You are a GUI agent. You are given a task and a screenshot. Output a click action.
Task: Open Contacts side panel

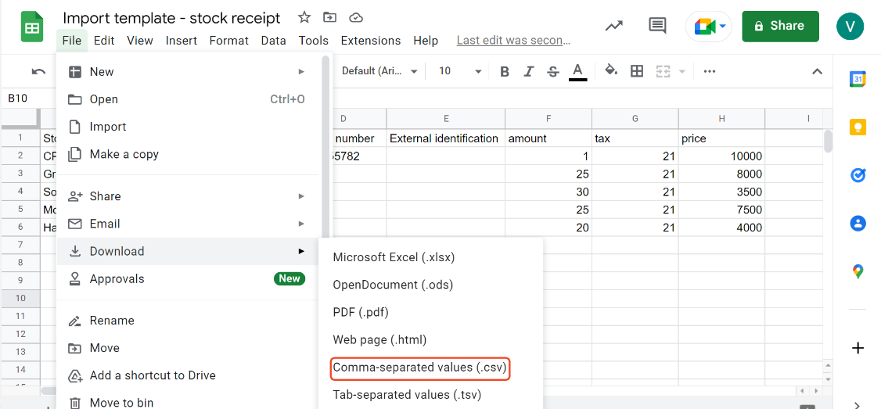click(858, 224)
